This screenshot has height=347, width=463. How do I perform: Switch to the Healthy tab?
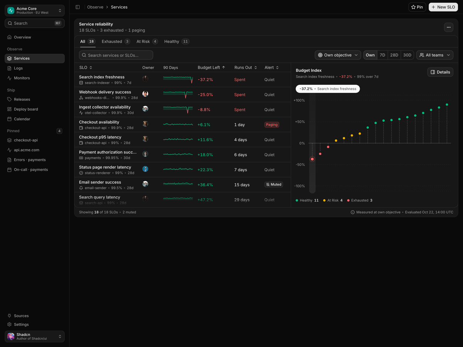tap(176, 41)
